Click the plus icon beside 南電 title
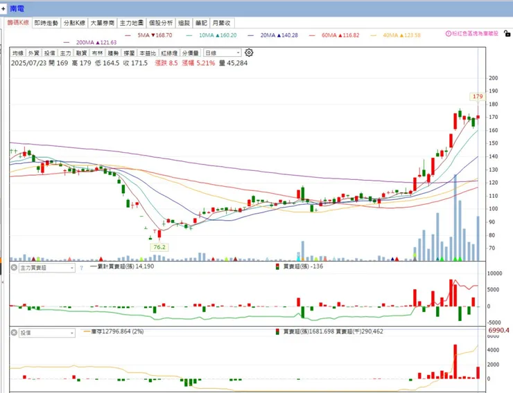Screen dimensions: 513x393 pyautogui.click(x=3, y=9)
